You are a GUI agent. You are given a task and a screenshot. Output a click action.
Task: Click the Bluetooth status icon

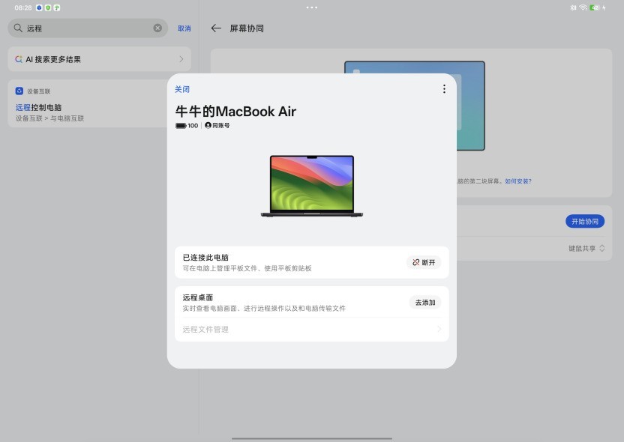click(x=574, y=7)
